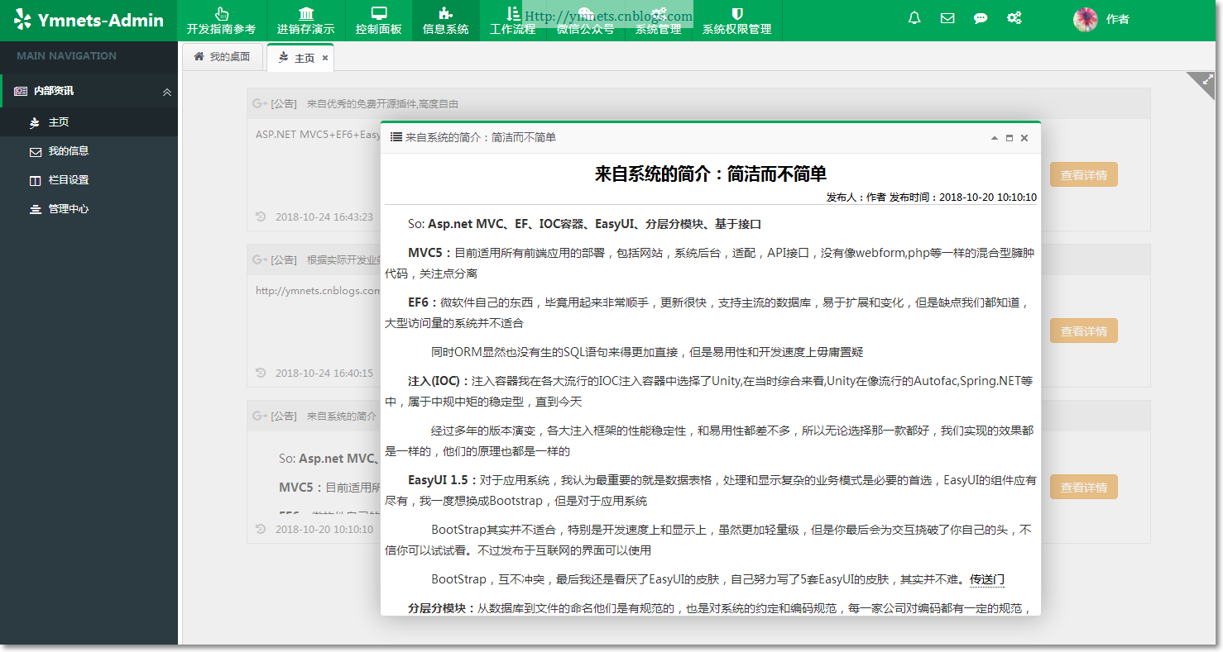
Task: Click the 作者 user name
Action: coord(1117,19)
